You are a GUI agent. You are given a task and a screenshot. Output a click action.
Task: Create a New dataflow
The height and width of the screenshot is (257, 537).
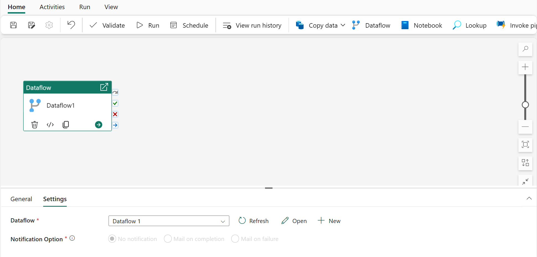click(329, 221)
